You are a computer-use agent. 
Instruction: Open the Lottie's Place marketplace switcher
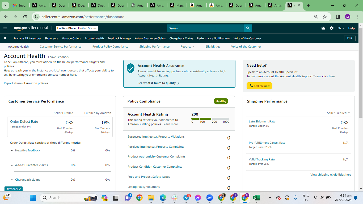click(77, 28)
